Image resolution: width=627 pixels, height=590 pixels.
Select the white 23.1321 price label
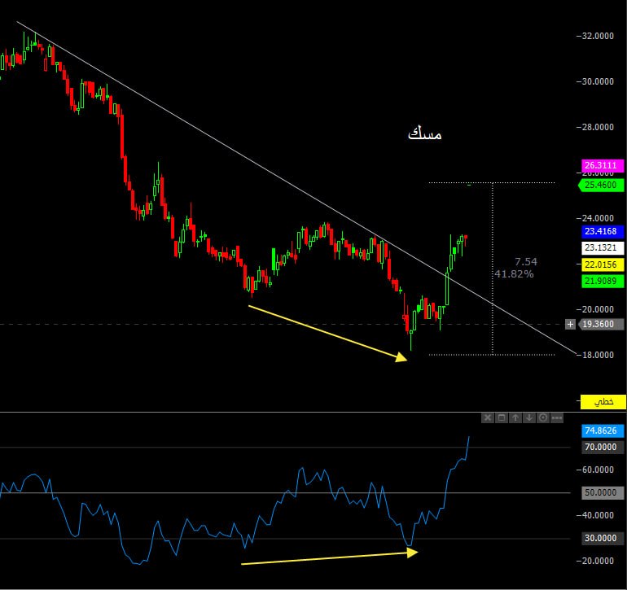point(603,248)
